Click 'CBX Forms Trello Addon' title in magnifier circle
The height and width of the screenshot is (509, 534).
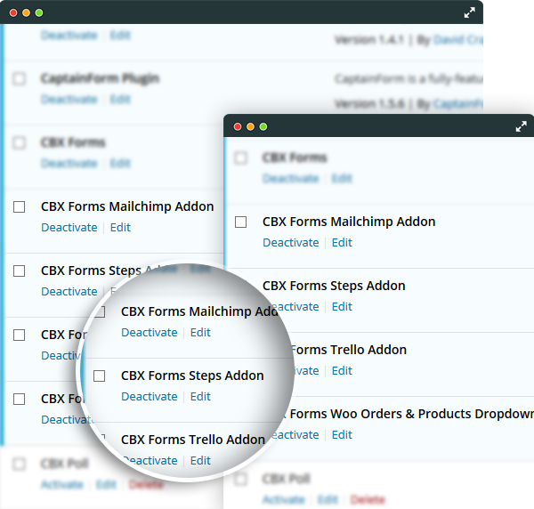(x=193, y=440)
